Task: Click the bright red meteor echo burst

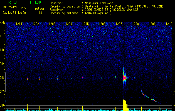Action: pos(125,78)
